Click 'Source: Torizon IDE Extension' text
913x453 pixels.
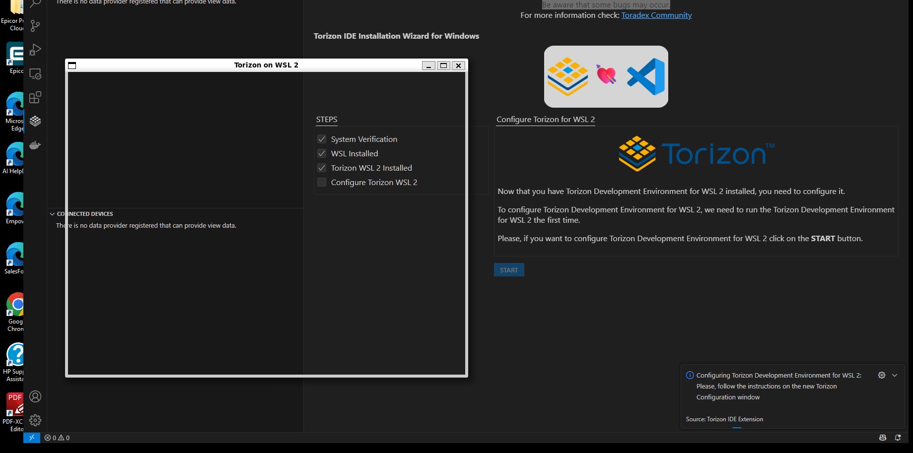(724, 419)
